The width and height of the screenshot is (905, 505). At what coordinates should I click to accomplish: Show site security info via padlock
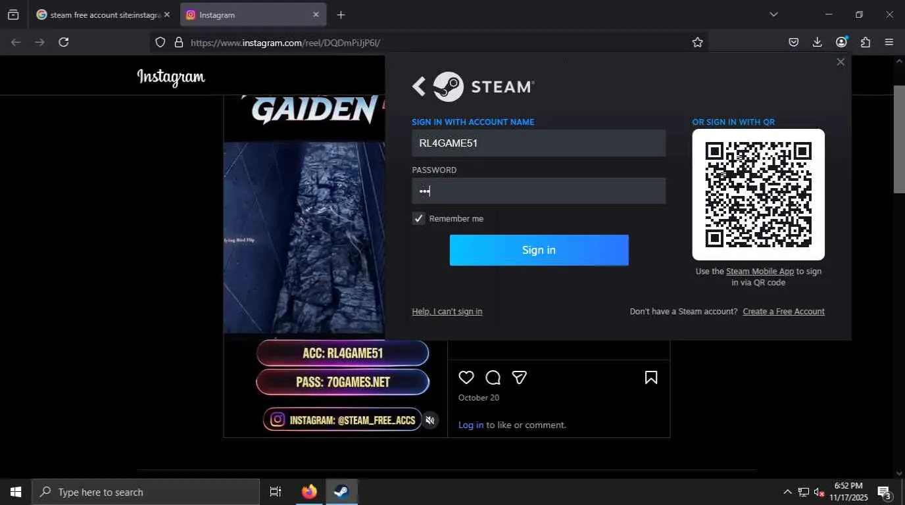point(178,42)
